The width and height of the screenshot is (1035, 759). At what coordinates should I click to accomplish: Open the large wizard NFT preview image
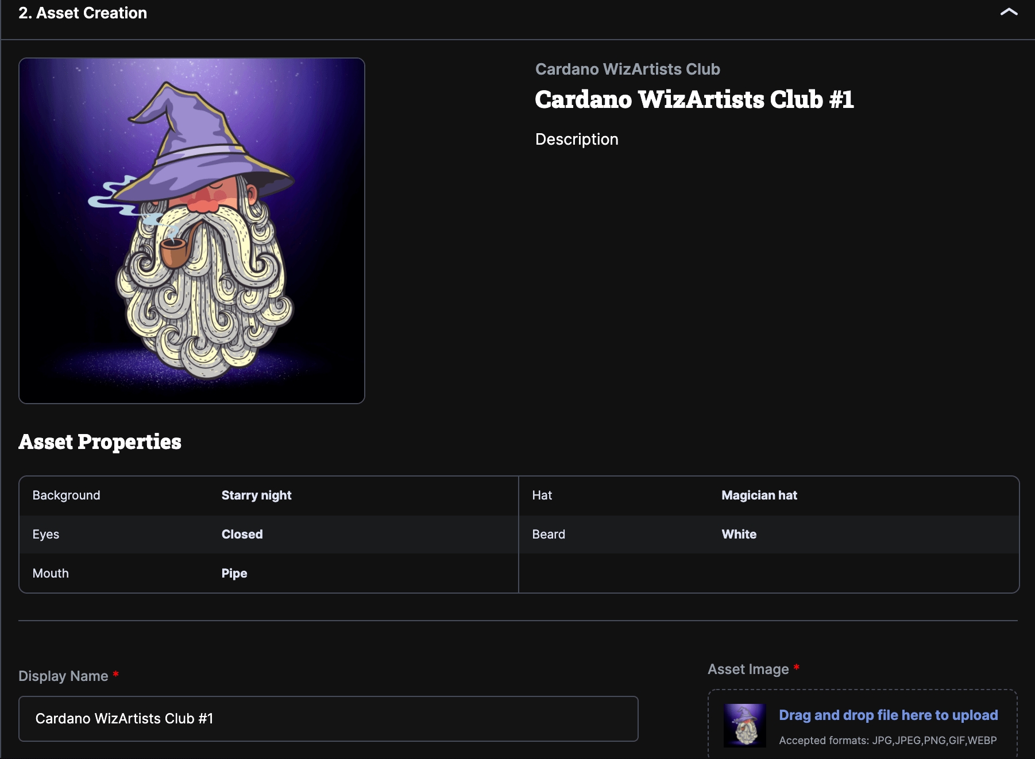click(192, 231)
